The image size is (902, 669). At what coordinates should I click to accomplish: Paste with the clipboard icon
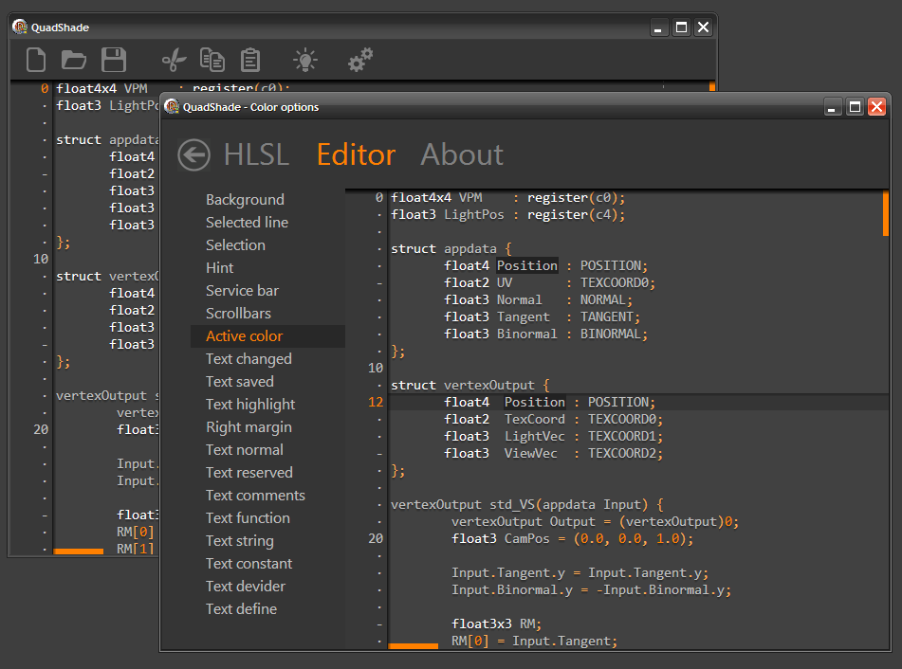[250, 60]
